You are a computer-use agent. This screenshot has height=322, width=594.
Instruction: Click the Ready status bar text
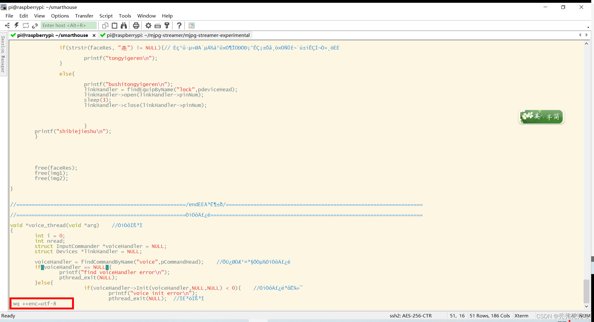(x=8, y=316)
